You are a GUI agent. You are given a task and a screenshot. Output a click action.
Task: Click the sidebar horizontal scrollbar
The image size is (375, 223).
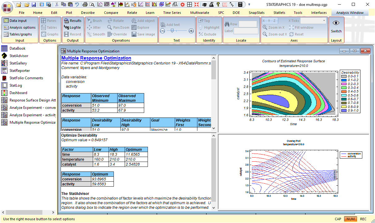pyautogui.click(x=28, y=213)
